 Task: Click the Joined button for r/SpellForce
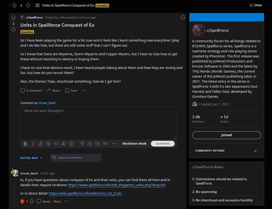(x=226, y=135)
